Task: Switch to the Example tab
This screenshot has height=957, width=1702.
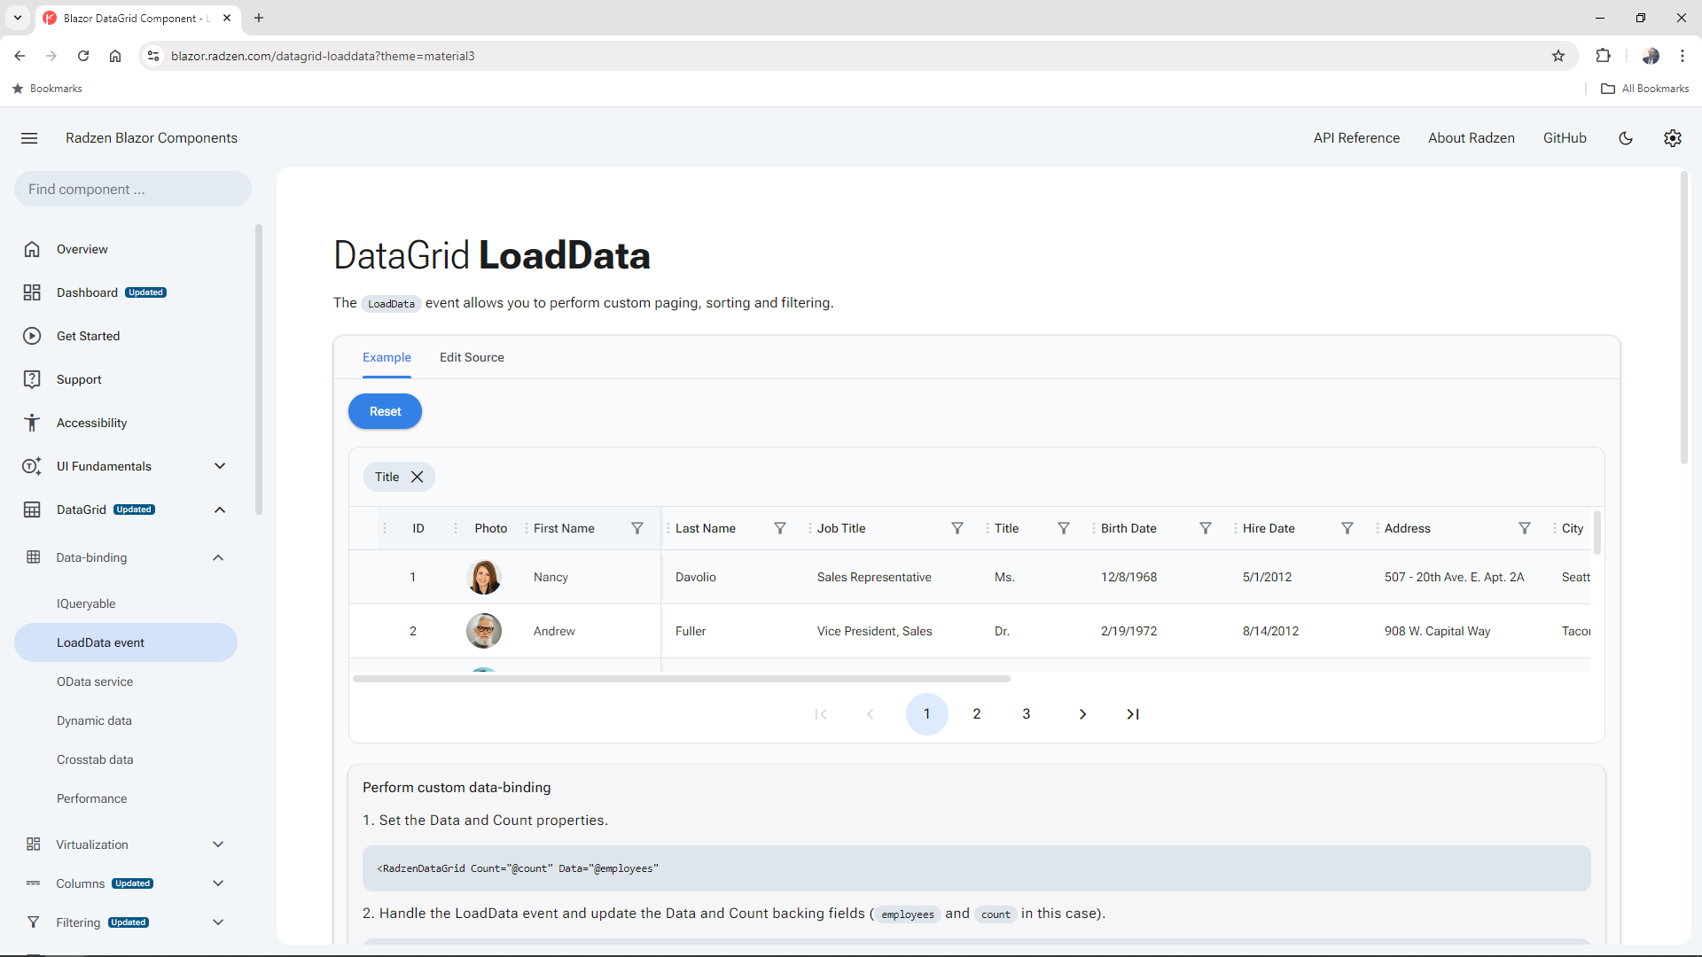Action: (x=386, y=357)
